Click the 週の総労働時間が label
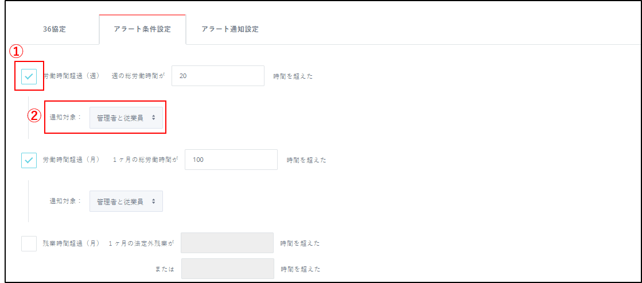The width and height of the screenshot is (642, 283). (138, 76)
